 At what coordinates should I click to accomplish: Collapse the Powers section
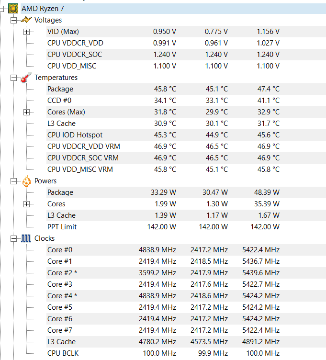coord(14,181)
